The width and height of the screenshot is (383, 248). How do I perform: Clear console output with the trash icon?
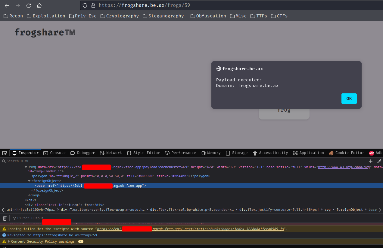pos(5,218)
